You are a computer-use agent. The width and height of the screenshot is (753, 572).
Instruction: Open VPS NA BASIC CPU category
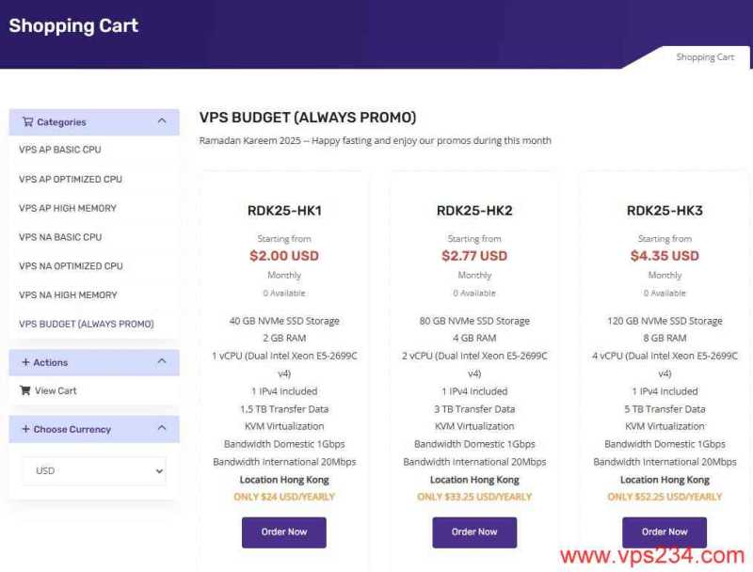(x=60, y=237)
